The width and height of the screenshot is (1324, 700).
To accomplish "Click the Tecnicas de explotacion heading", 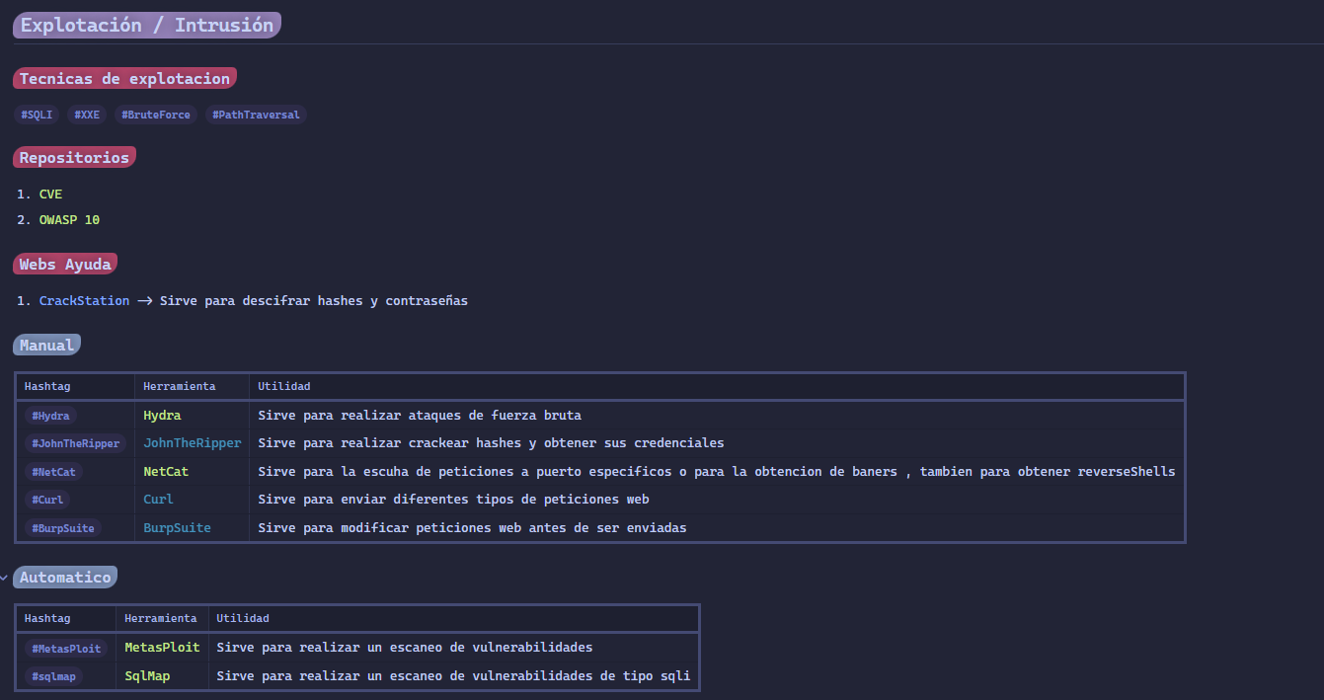I will [x=124, y=78].
